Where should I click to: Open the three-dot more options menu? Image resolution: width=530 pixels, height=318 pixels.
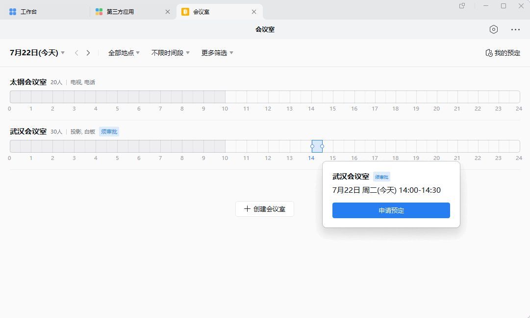[515, 29]
